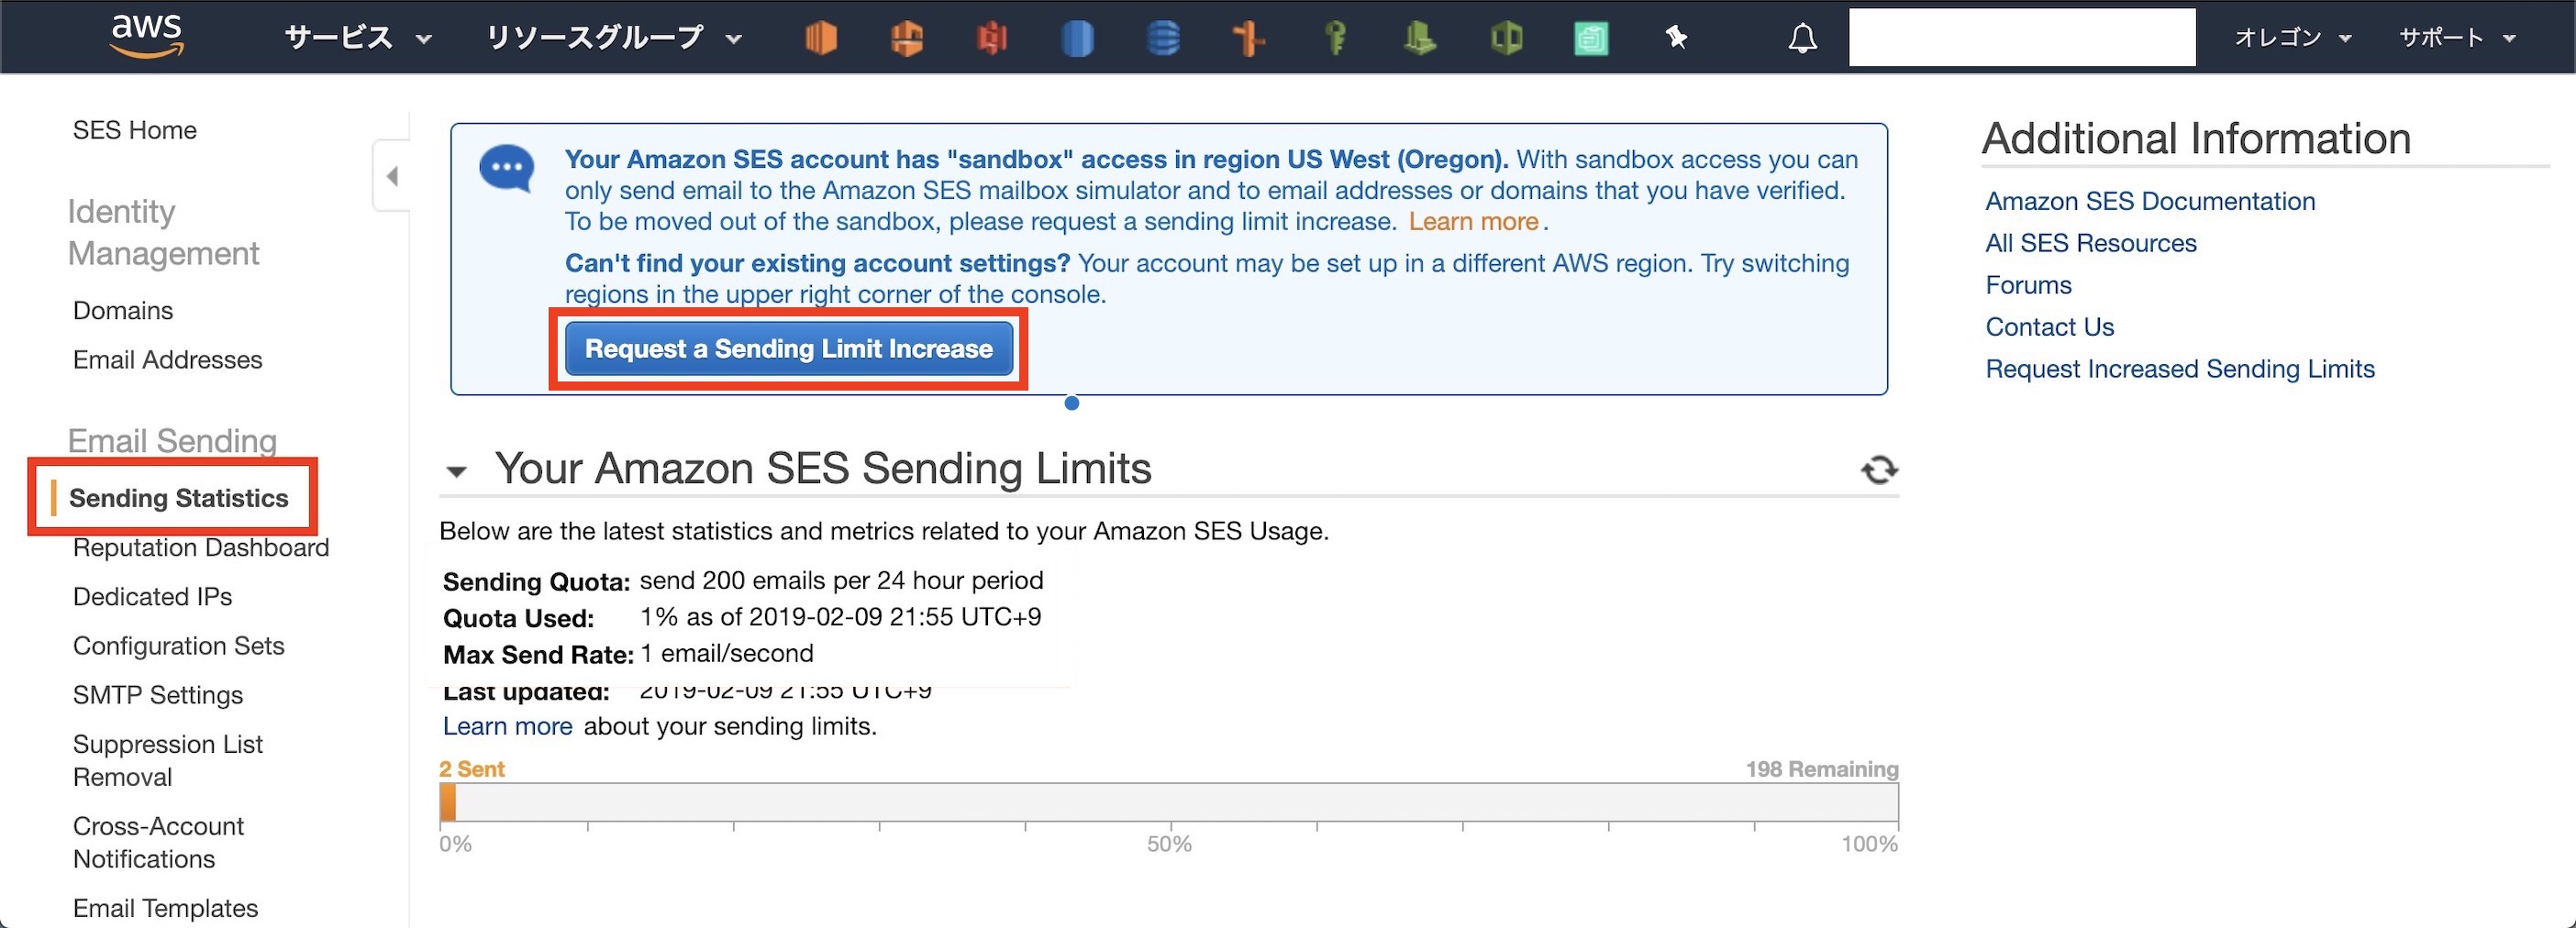
Task: Click Request a Sending Limit Increase button
Action: (788, 349)
